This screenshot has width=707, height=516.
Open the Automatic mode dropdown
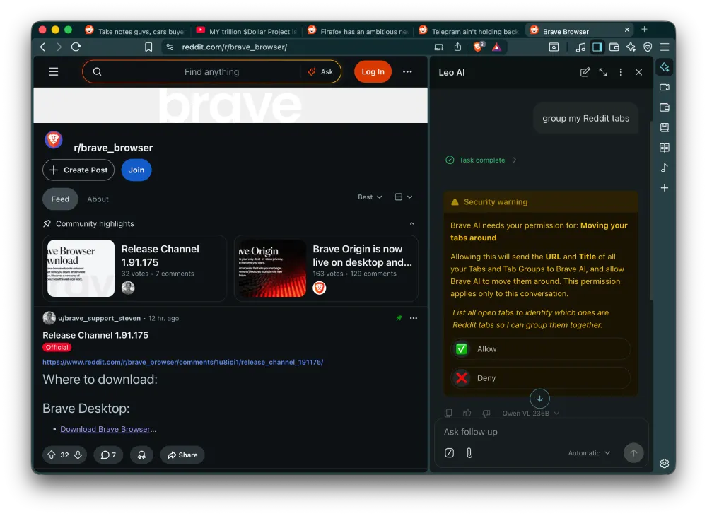click(589, 453)
